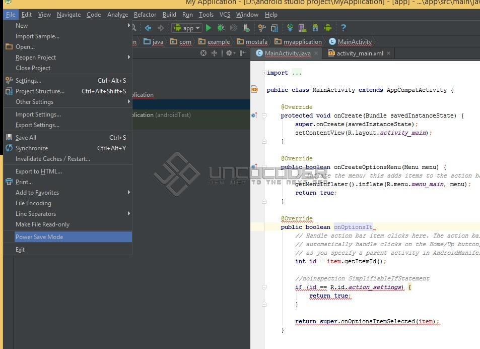Click override gutter icon beside onCreate
This screenshot has width=480, height=349.
tap(254, 115)
